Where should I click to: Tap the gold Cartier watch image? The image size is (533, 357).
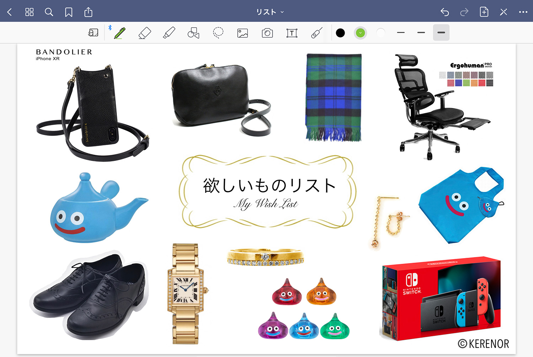186,294
